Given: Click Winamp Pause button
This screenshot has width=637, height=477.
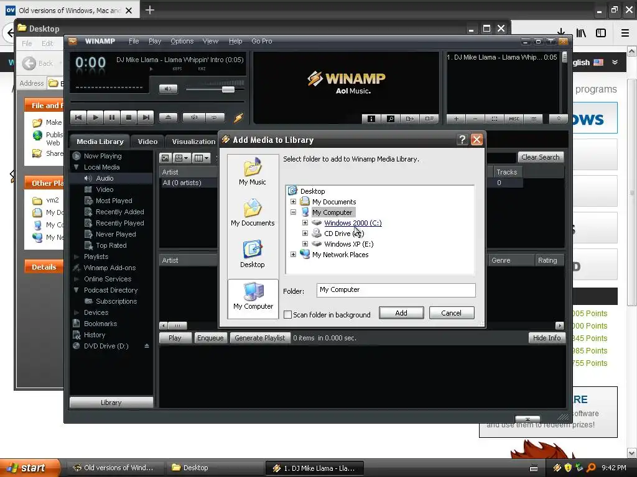Looking at the screenshot, I should click(112, 117).
